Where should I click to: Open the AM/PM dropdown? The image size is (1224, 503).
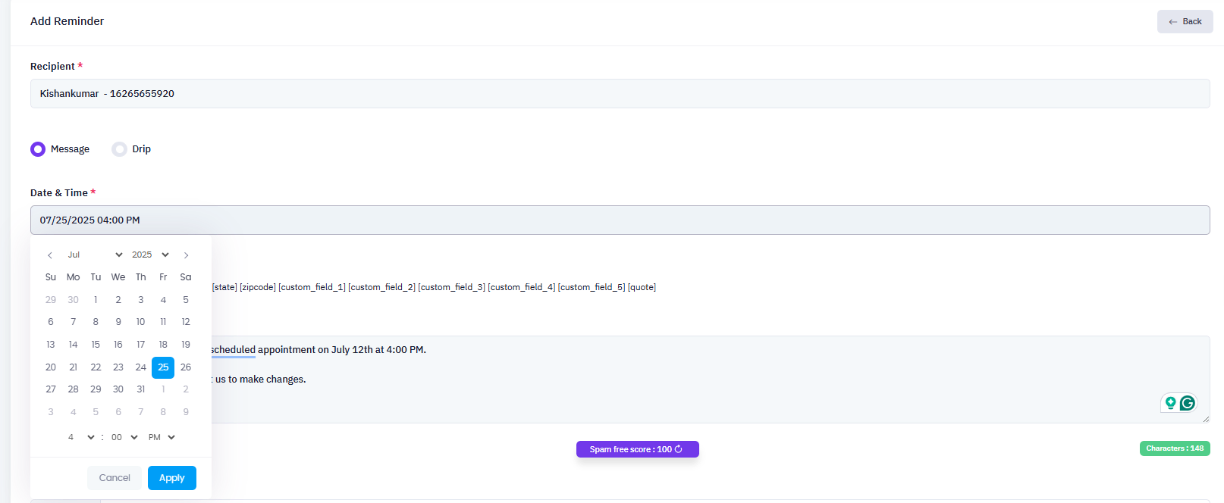tap(162, 437)
